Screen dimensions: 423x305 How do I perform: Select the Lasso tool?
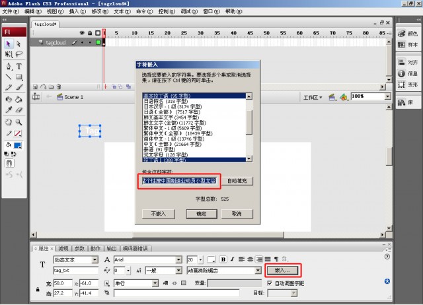pyautogui.click(x=19, y=54)
